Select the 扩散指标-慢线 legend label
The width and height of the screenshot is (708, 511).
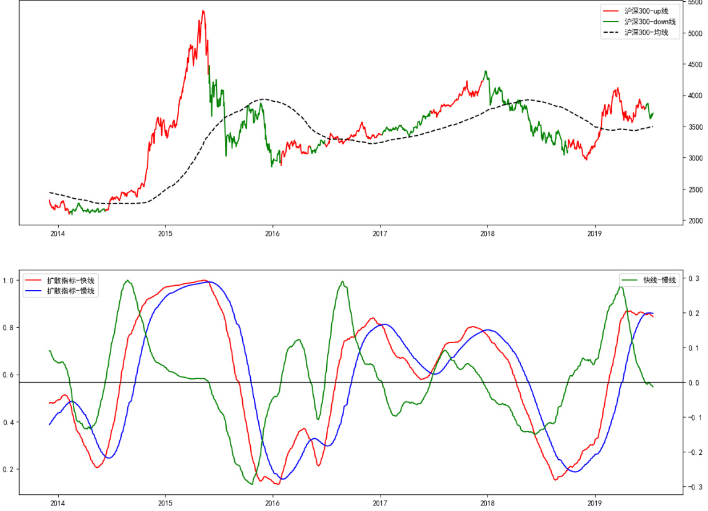[70, 291]
